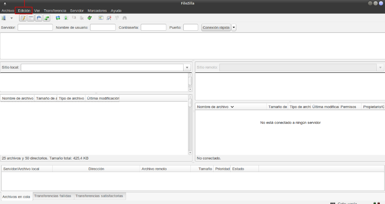Click the directory comparison magnifier icon
385x204 pixels.
point(109,18)
